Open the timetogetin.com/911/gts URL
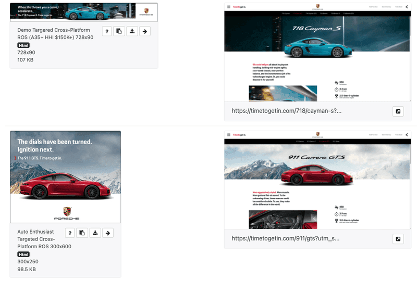Viewport: 417px width, 281px height. [x=285, y=238]
